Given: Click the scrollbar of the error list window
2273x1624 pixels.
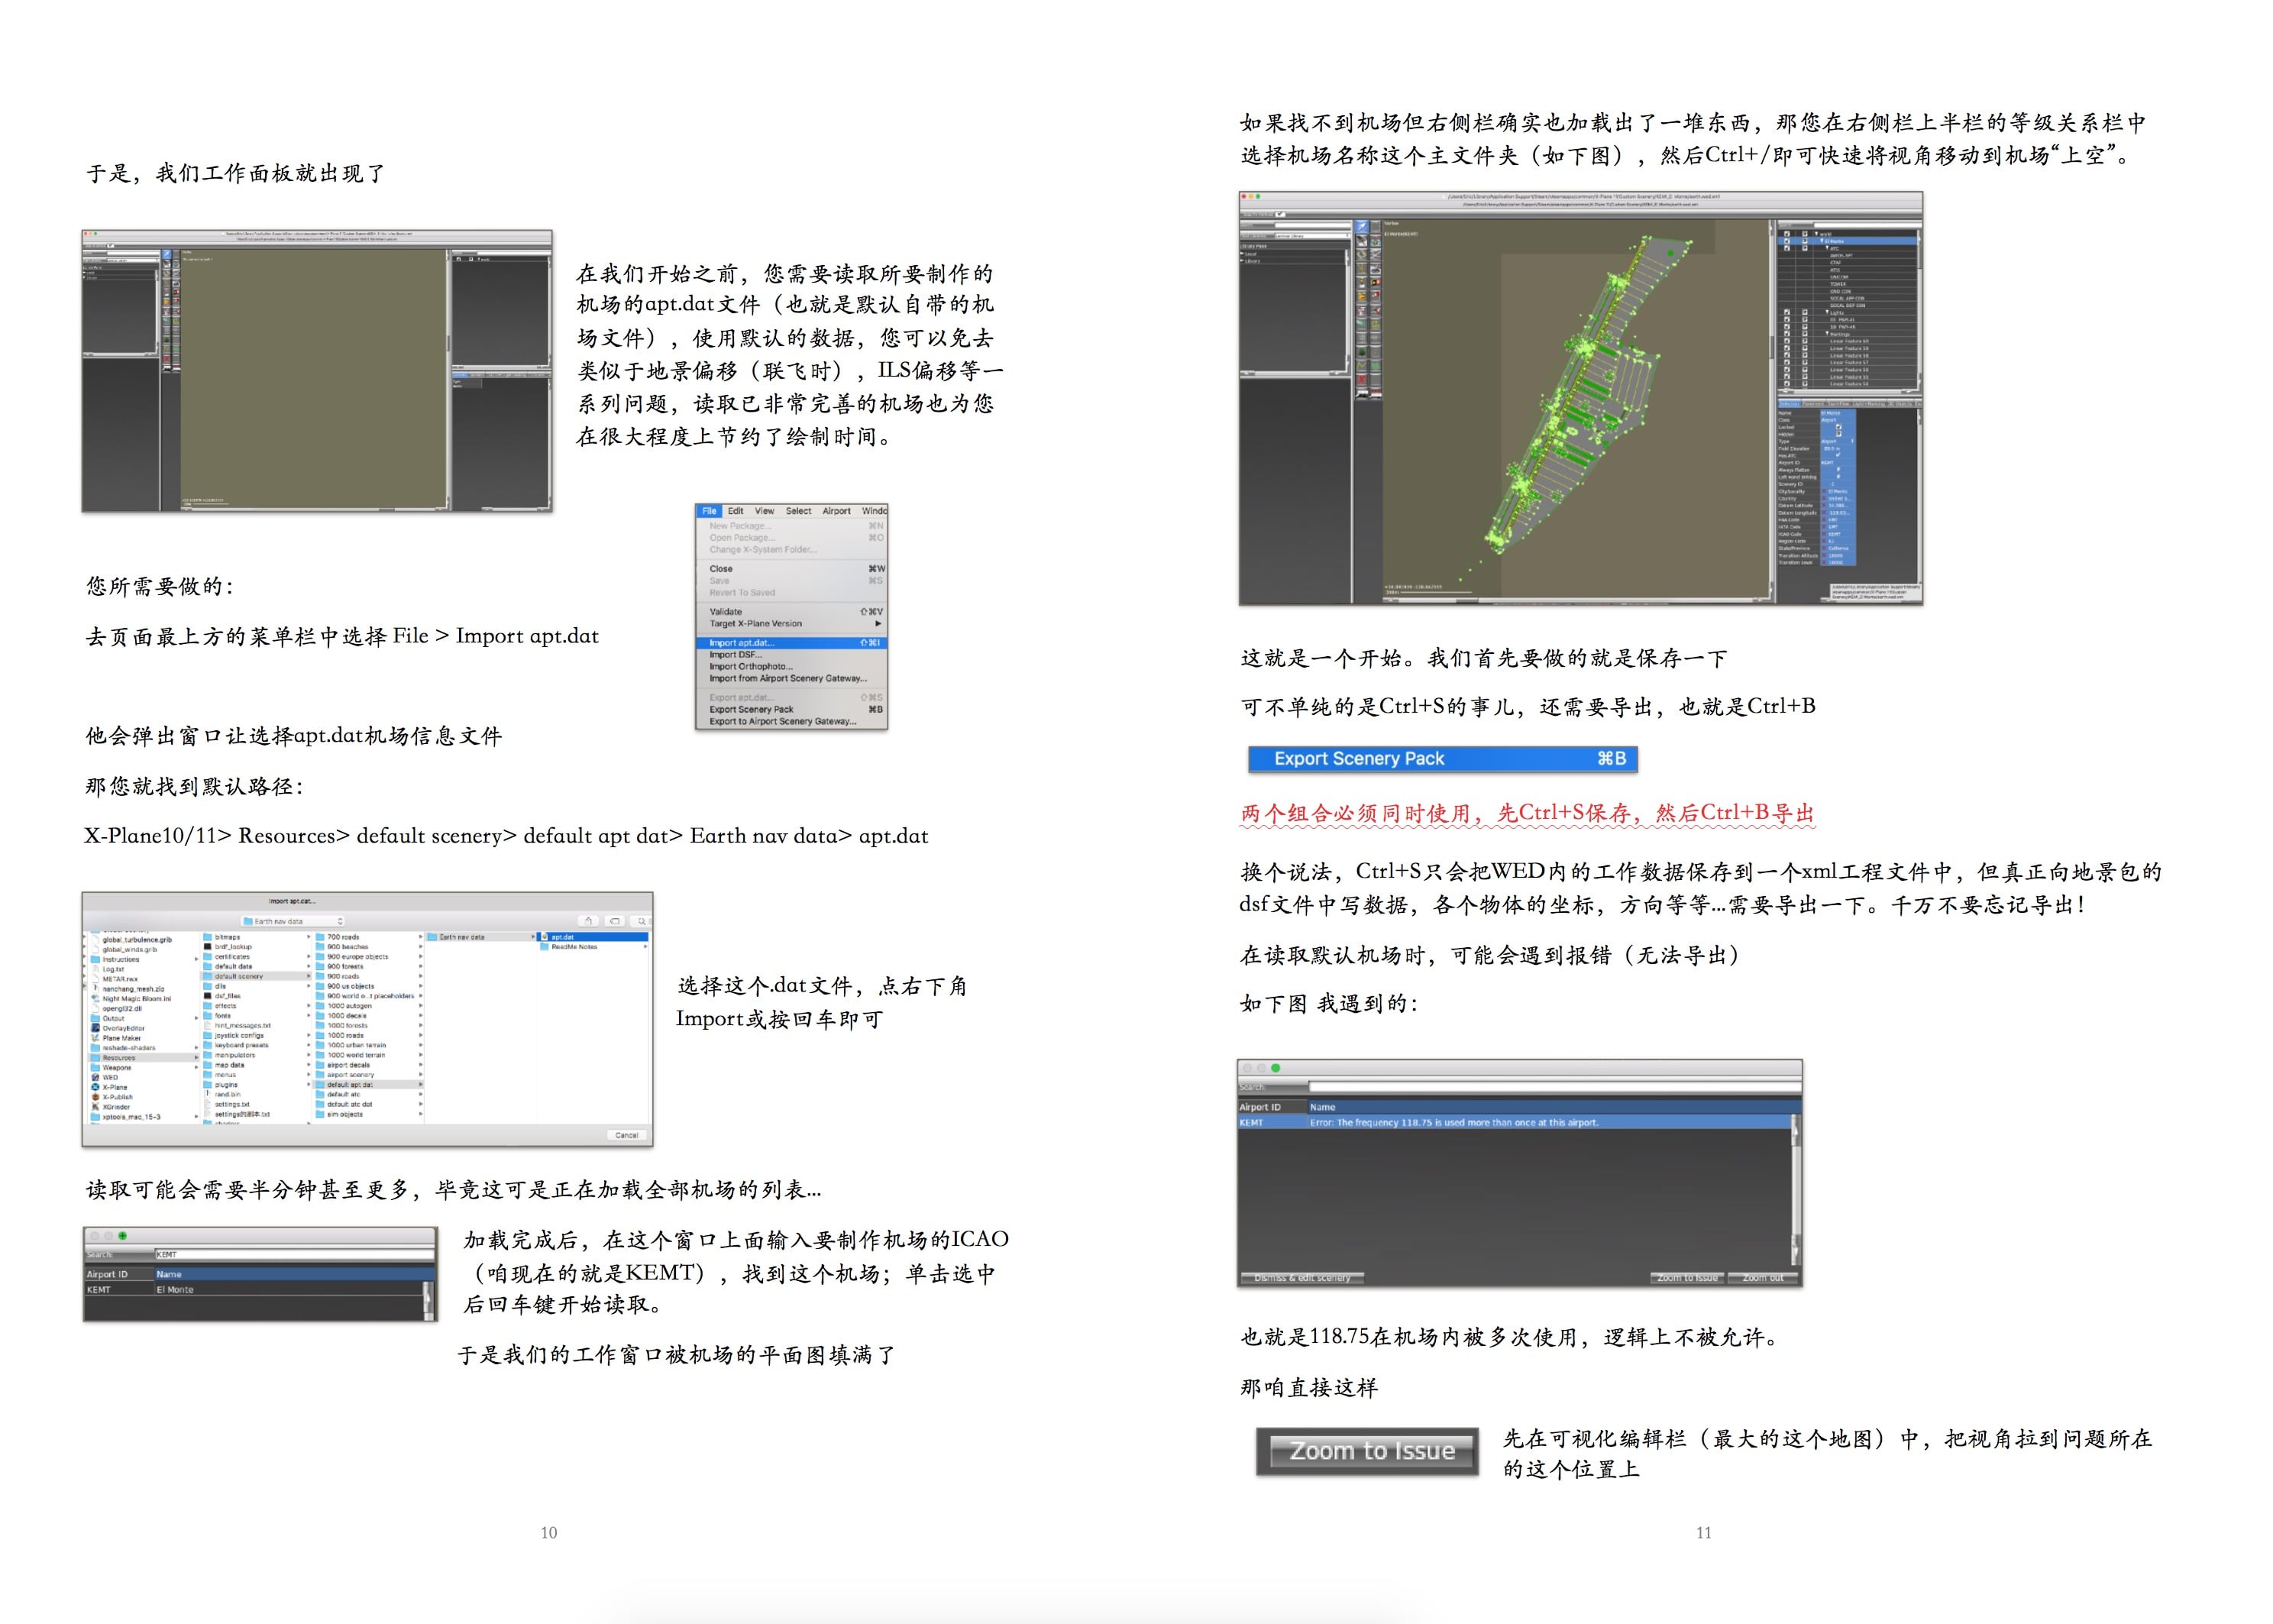Looking at the screenshot, I should coord(1795,1190).
